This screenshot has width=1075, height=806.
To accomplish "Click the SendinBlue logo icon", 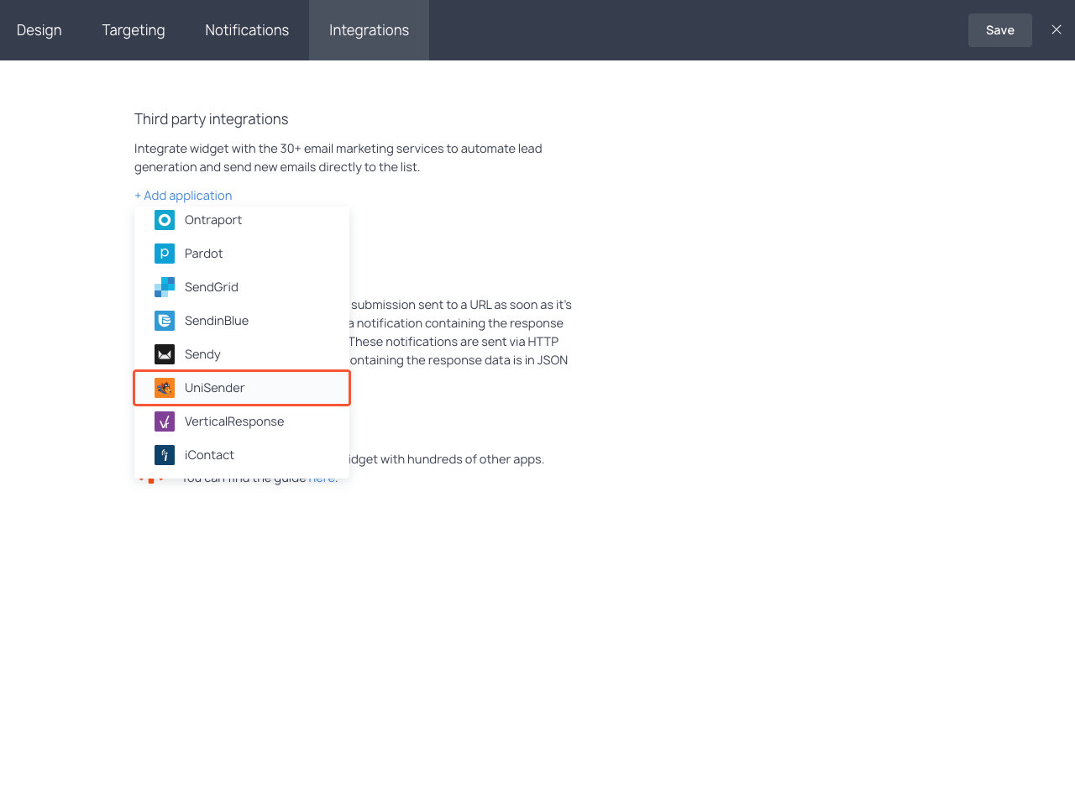I will (x=165, y=321).
